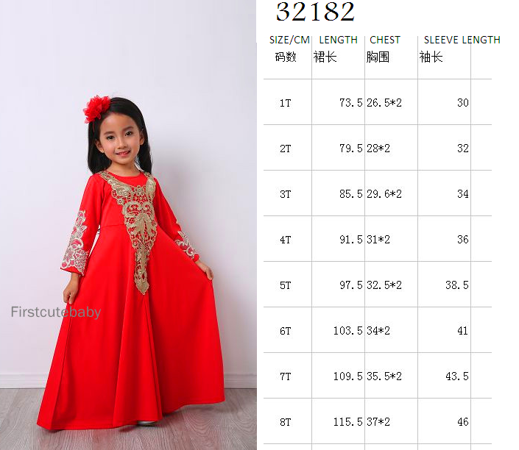Click the 3T size row label
519x450 pixels.
(x=285, y=194)
